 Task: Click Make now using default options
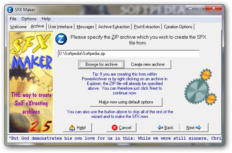[126, 102]
